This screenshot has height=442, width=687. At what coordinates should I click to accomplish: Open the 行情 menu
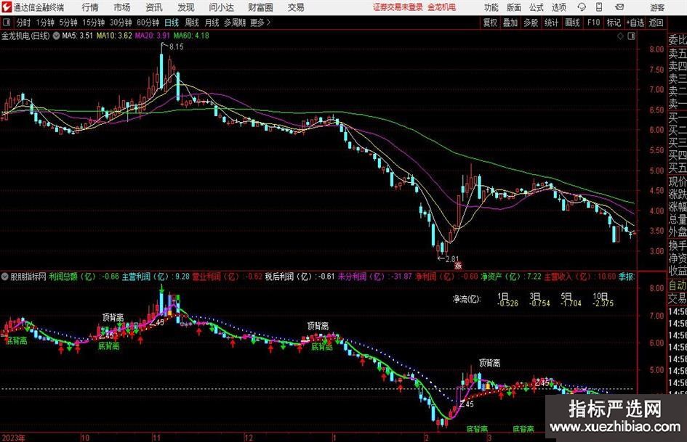click(90, 7)
